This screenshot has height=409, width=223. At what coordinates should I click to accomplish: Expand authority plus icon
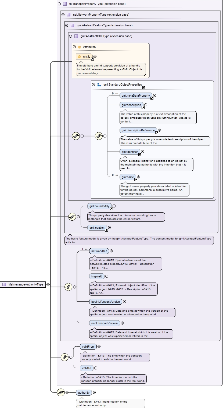[x=94, y=393]
